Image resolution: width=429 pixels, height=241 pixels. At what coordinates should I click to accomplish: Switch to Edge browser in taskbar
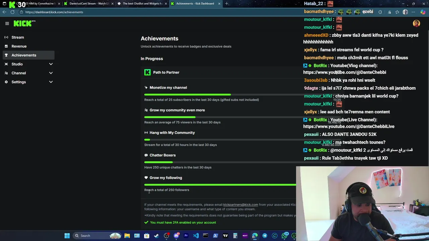[x=255, y=236]
